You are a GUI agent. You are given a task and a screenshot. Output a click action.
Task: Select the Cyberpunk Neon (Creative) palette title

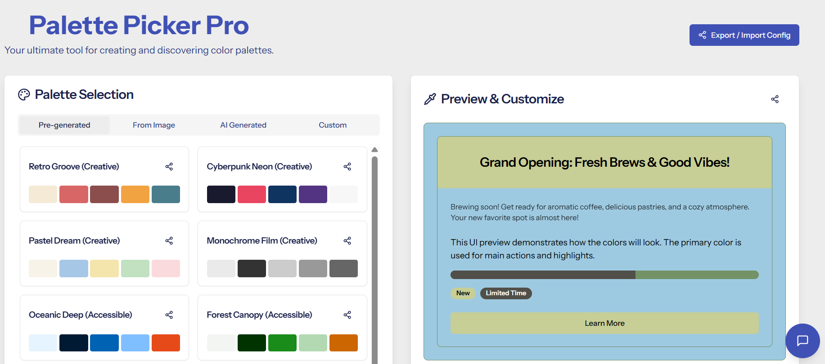click(x=259, y=167)
